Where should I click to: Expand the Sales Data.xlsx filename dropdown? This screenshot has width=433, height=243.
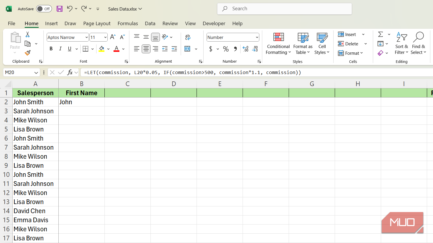click(140, 9)
